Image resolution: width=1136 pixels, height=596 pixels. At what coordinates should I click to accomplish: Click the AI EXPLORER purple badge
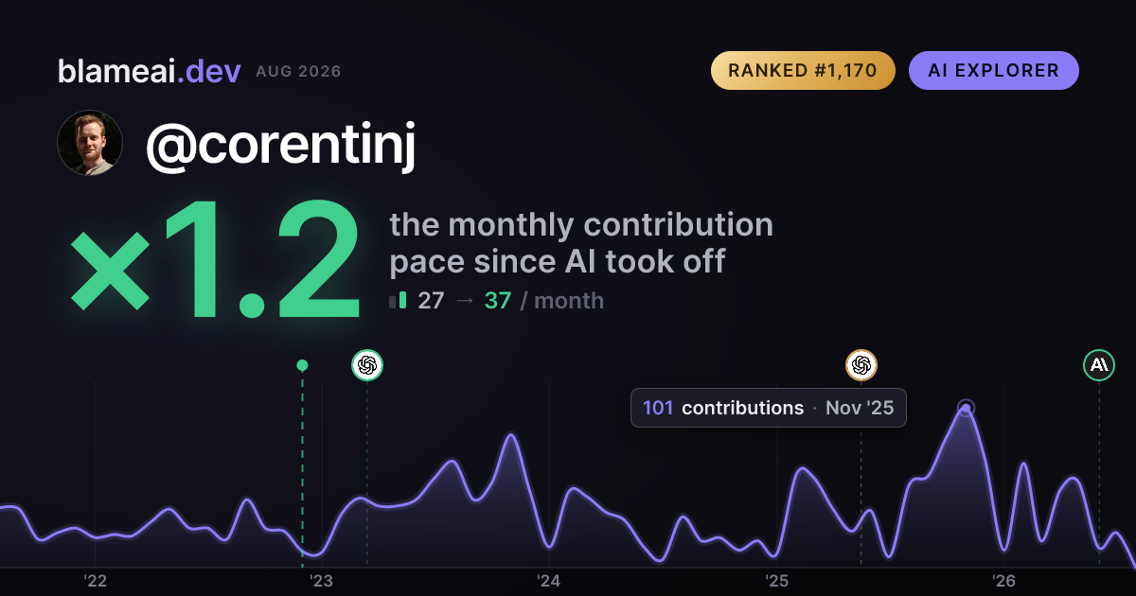(994, 70)
